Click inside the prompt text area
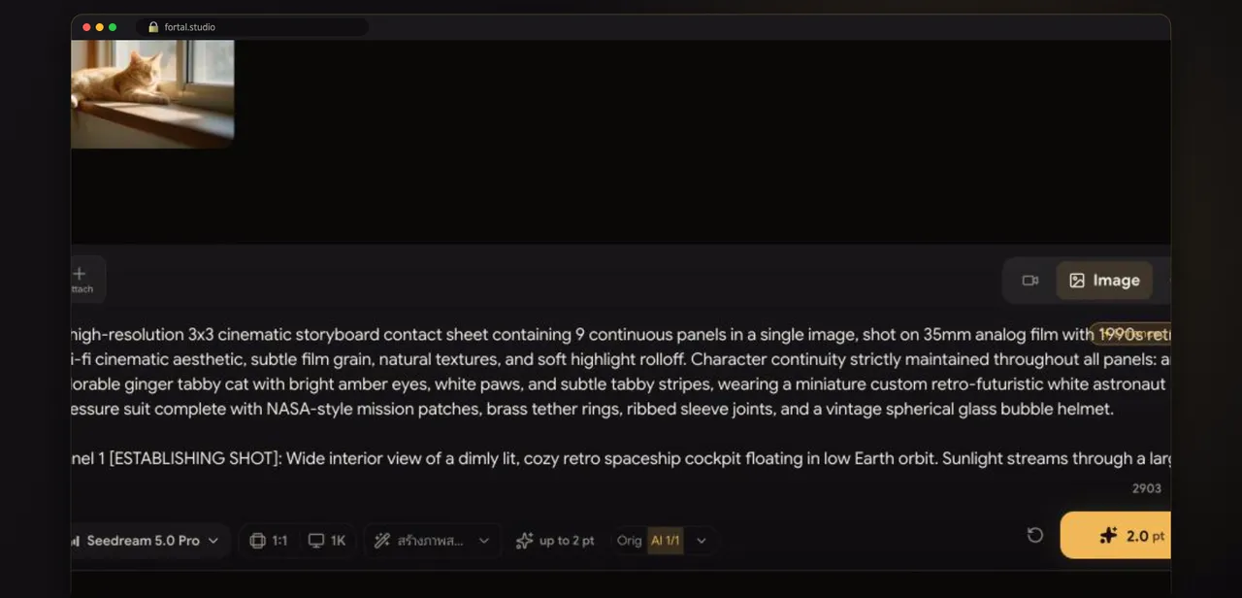 pyautogui.click(x=621, y=396)
